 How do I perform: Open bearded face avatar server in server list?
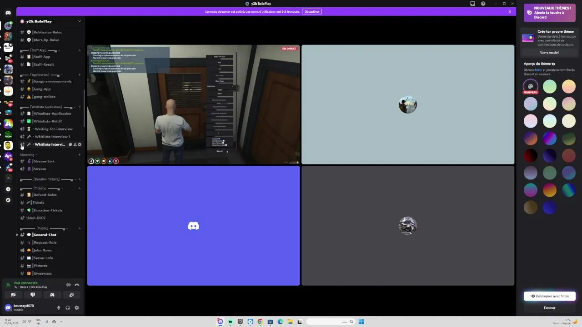pos(8,145)
